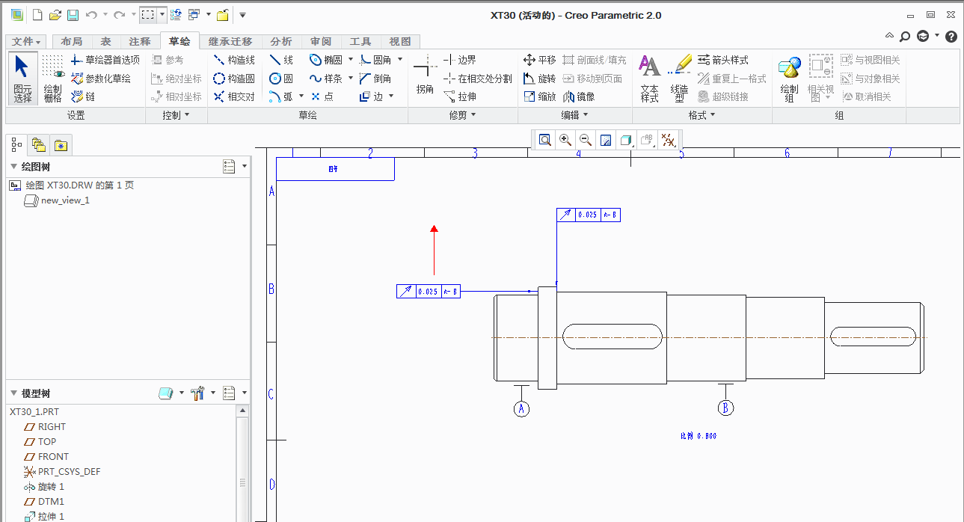Viewport: 964px width, 522px height.
Task: Enable 参数化草绘 parametric sketching
Action: [x=100, y=79]
